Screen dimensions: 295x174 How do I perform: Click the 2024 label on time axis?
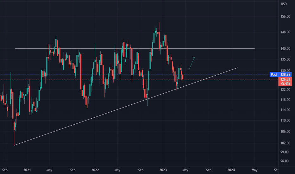click(x=231, y=170)
